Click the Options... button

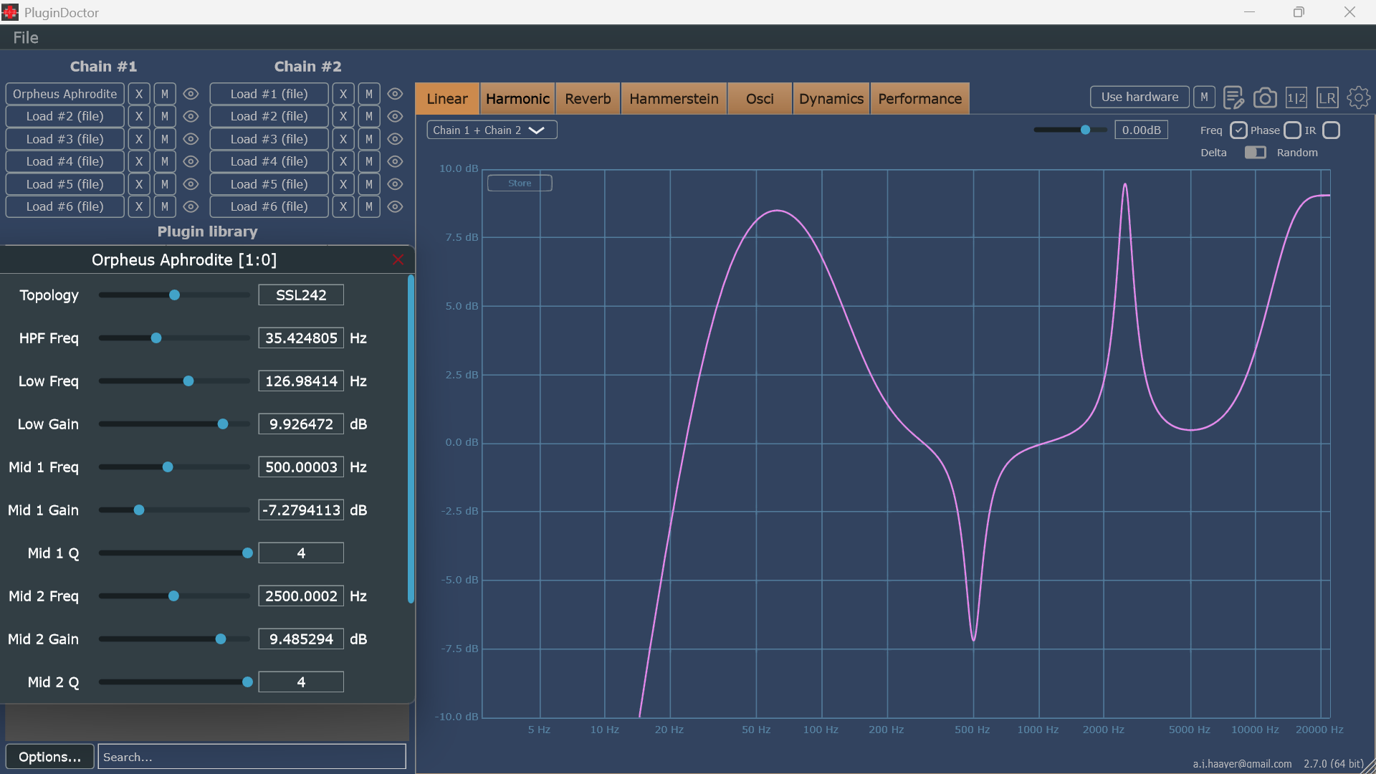49,757
